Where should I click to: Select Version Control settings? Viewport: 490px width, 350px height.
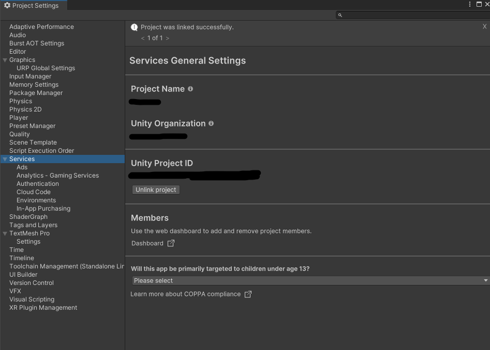(x=32, y=283)
